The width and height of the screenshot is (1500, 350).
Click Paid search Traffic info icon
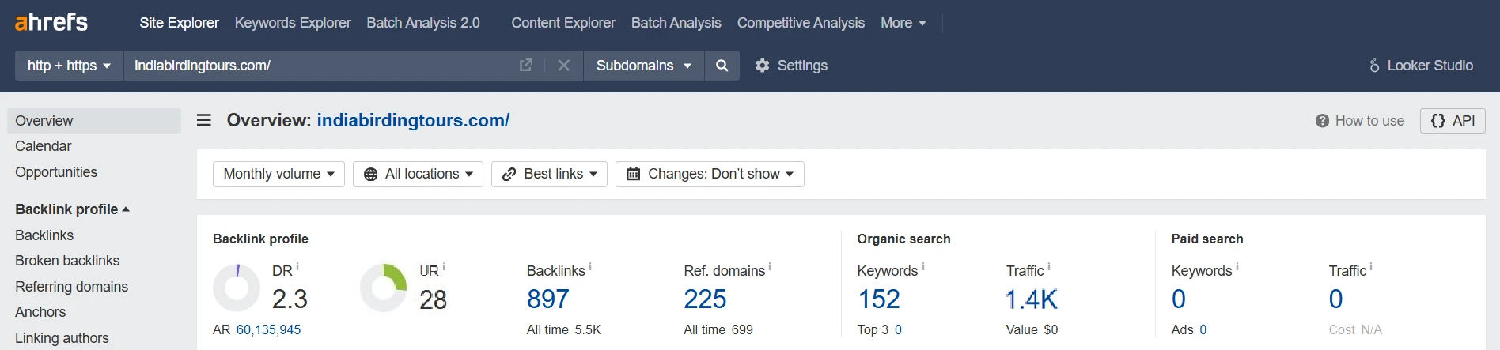(1371, 267)
